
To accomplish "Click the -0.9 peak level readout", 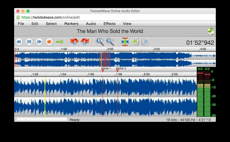I will point(200,69).
